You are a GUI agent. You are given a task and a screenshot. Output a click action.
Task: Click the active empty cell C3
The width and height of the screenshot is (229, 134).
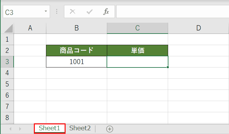tap(137, 62)
